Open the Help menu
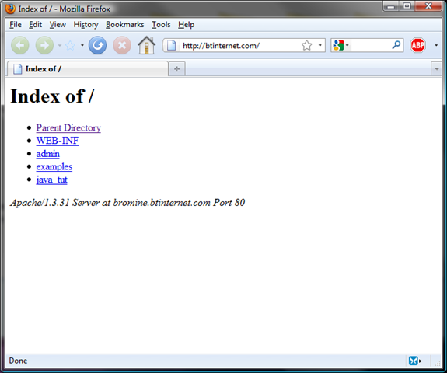Screen dimensions: 447x373 pos(186,25)
